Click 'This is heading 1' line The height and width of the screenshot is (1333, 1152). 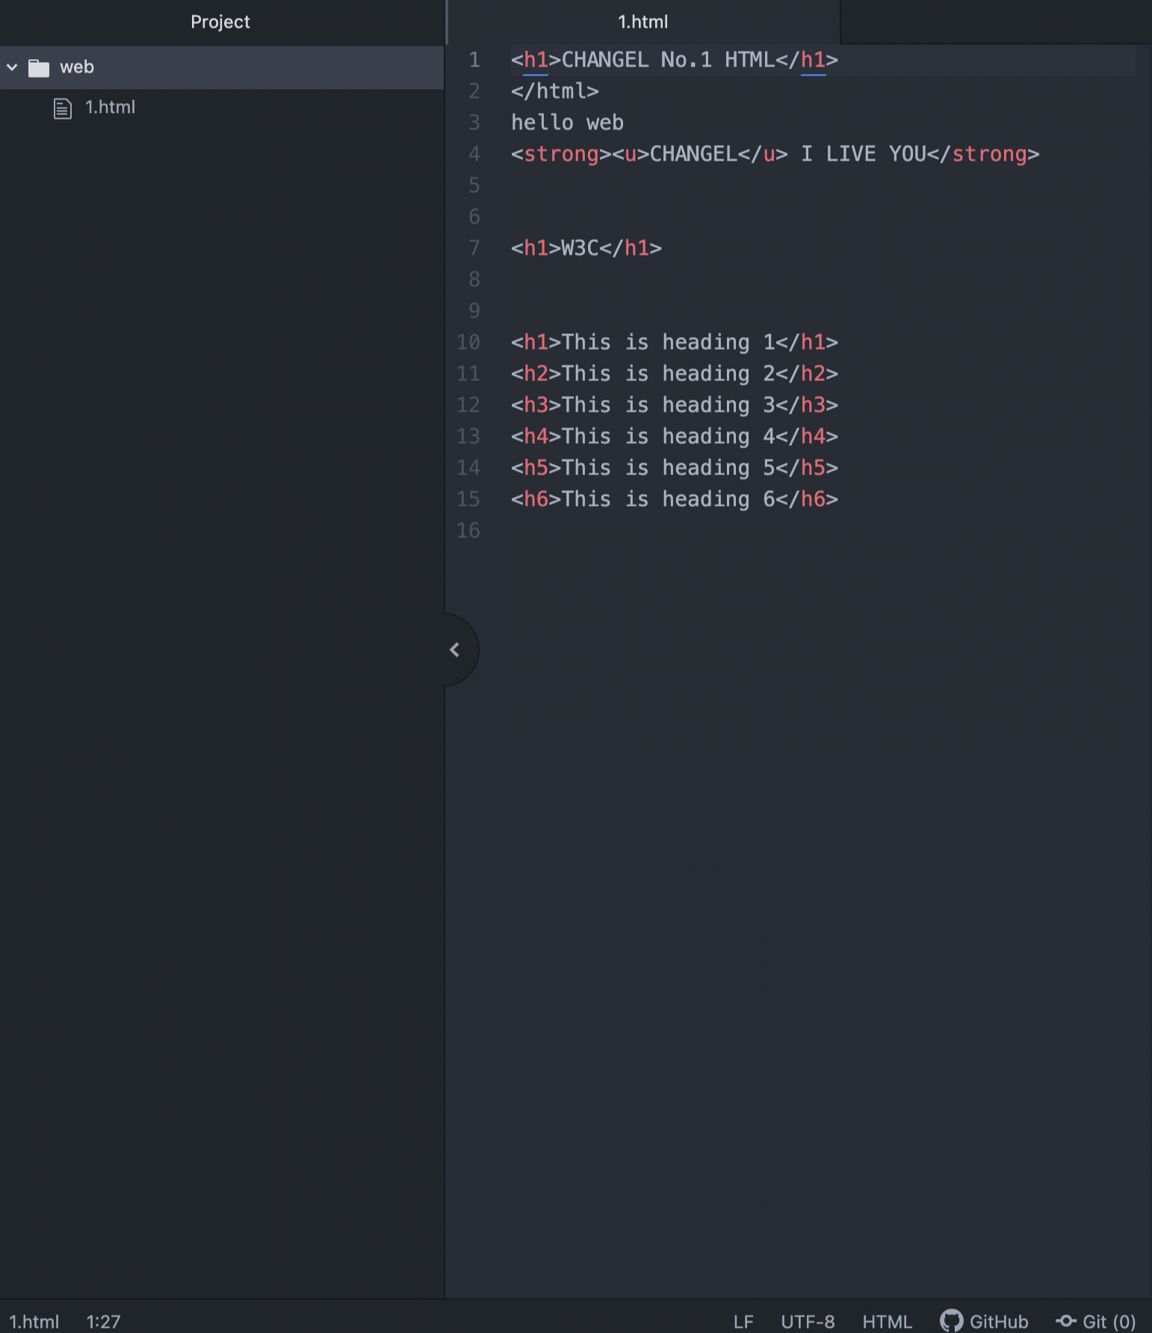[x=675, y=342]
